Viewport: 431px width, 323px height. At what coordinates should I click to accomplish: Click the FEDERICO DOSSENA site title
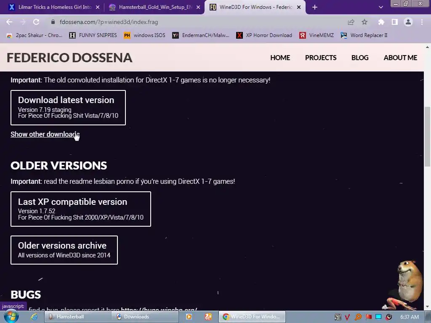point(69,58)
